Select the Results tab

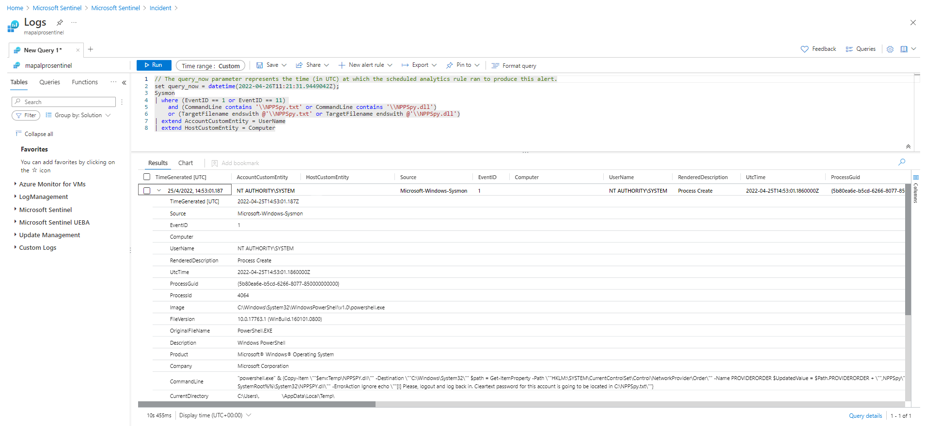coord(158,163)
